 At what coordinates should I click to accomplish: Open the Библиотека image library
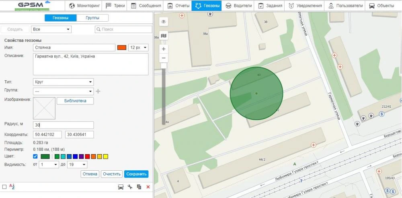(x=75, y=101)
